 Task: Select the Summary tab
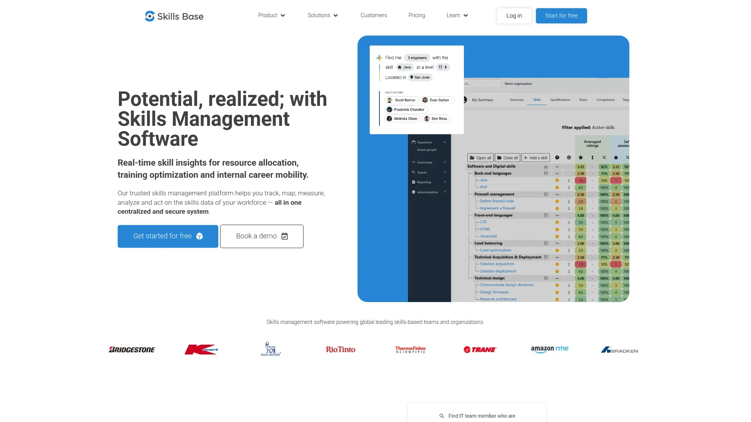coord(517,100)
